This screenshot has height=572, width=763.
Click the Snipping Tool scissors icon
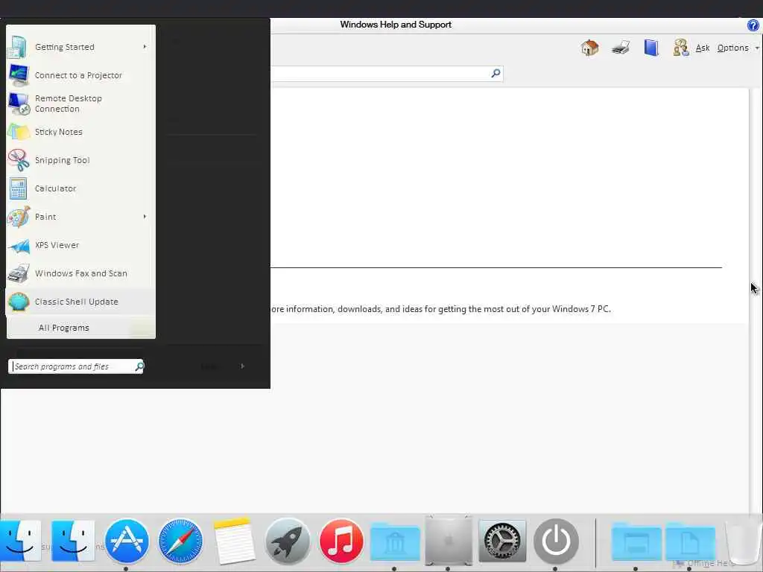[19, 160]
